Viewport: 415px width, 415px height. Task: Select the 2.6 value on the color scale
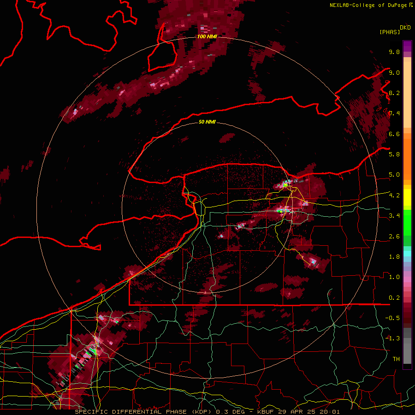click(394, 237)
